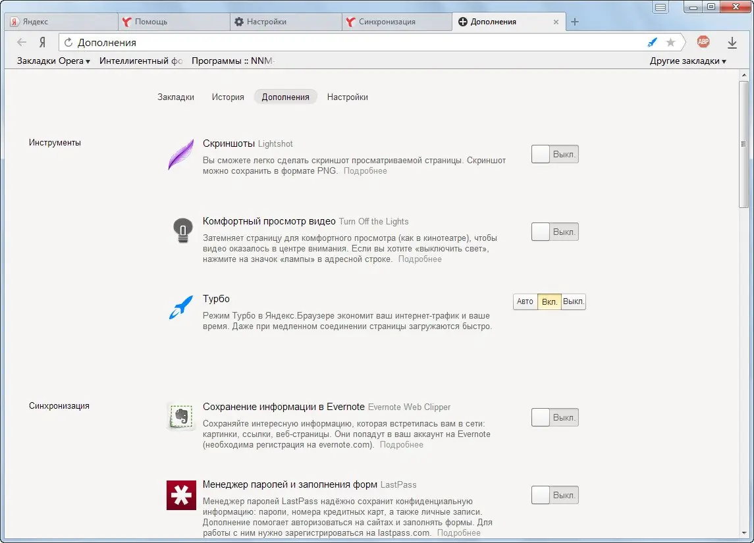Click the Яндекс tab favicon
Image resolution: width=754 pixels, height=543 pixels.
click(14, 22)
